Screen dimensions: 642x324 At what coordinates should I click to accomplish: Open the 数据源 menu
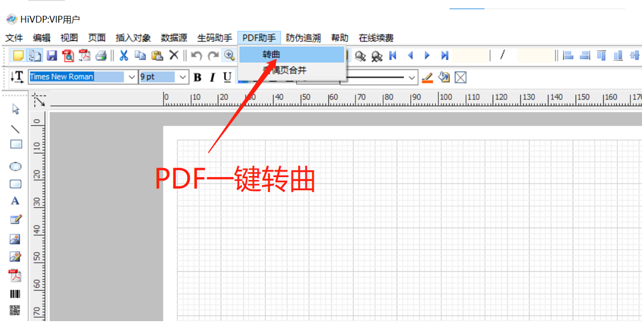[174, 38]
